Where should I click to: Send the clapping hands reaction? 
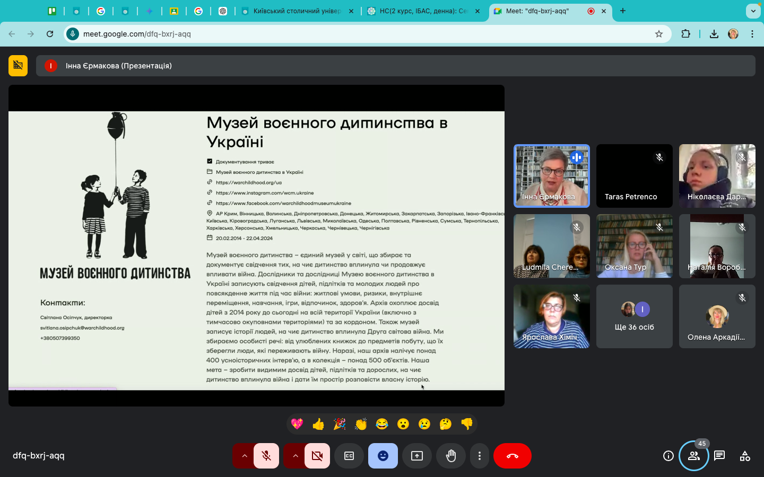361,424
